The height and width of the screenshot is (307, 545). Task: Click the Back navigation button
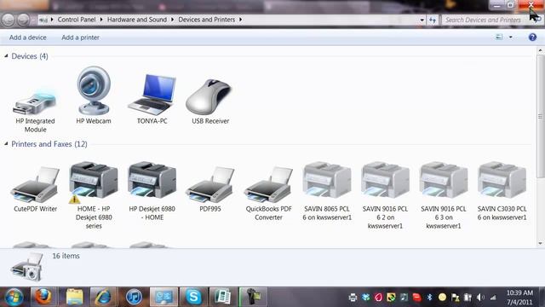pos(9,20)
